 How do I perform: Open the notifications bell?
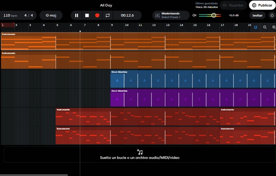pyautogui.click(x=272, y=16)
